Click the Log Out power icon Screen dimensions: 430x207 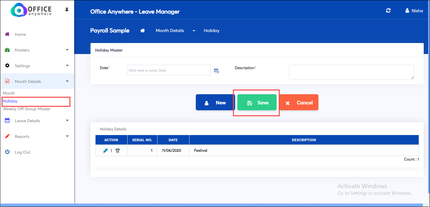(x=7, y=152)
